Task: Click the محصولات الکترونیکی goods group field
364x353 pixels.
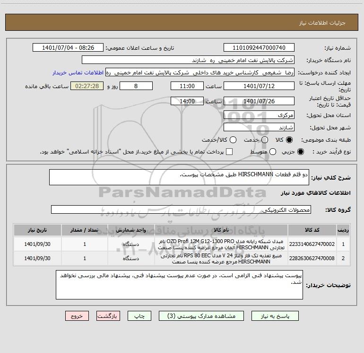Action: [181, 209]
